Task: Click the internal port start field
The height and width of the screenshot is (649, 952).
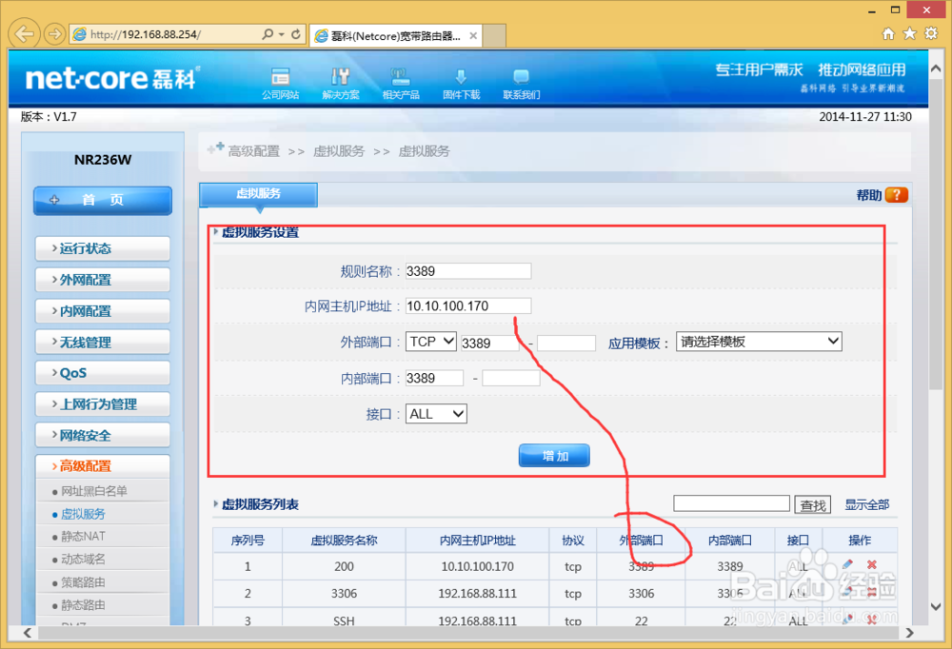Action: [x=434, y=378]
